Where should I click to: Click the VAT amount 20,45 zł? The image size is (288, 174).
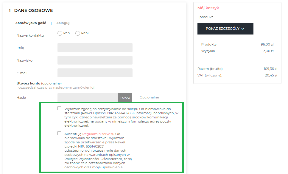(x=271, y=75)
